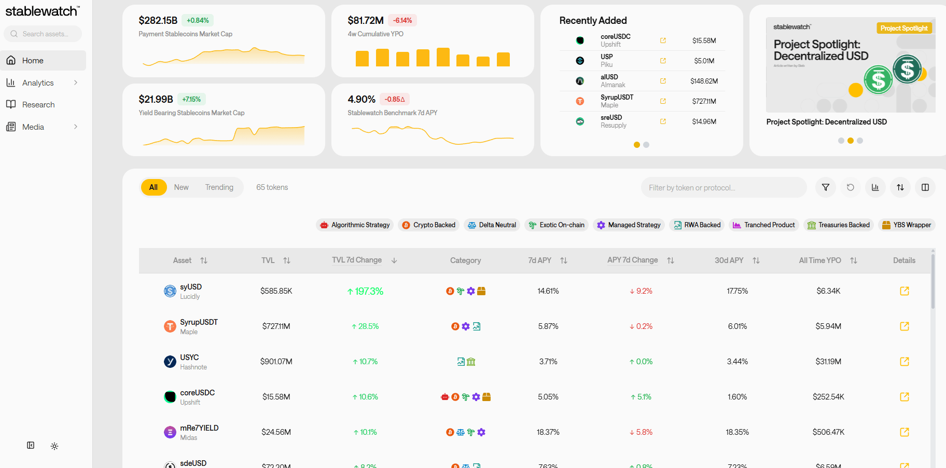Toggle the light/dark theme sun icon

(x=54, y=446)
